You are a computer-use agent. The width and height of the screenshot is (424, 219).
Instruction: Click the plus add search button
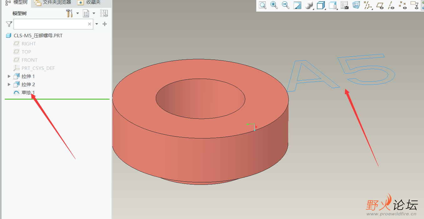105,24
